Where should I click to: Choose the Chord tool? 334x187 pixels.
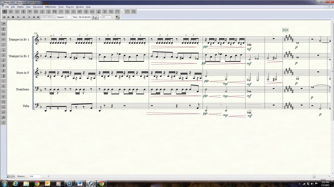coord(92,11)
